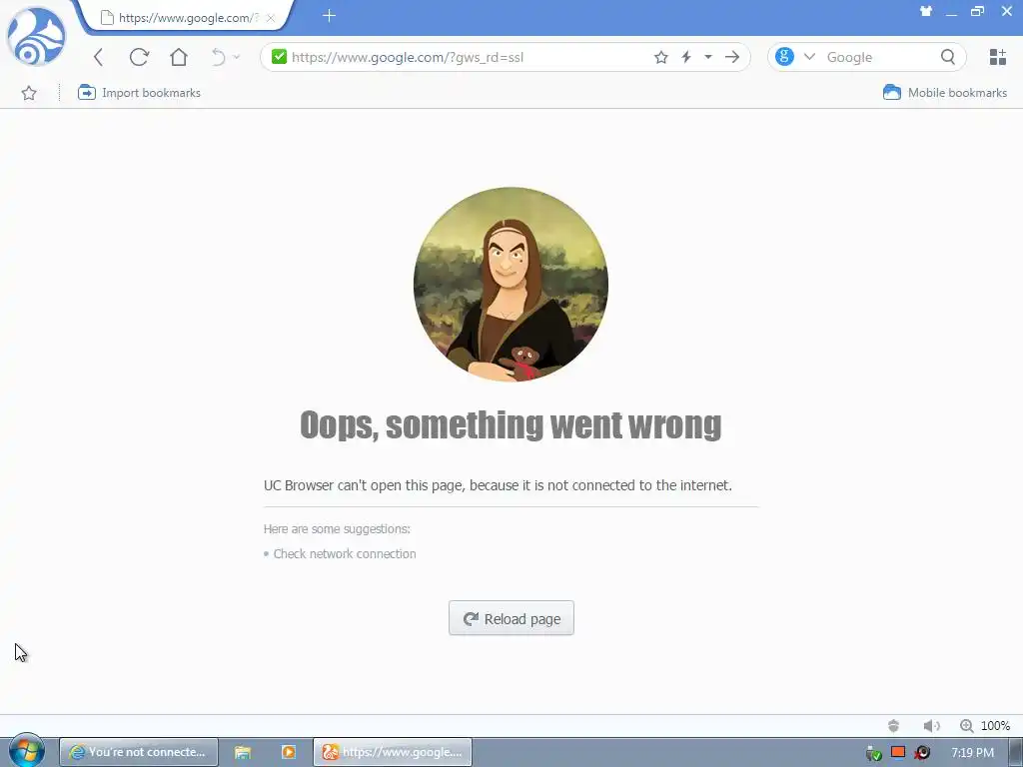Close the google.com tab
The width and height of the screenshot is (1023, 767).
click(x=270, y=18)
